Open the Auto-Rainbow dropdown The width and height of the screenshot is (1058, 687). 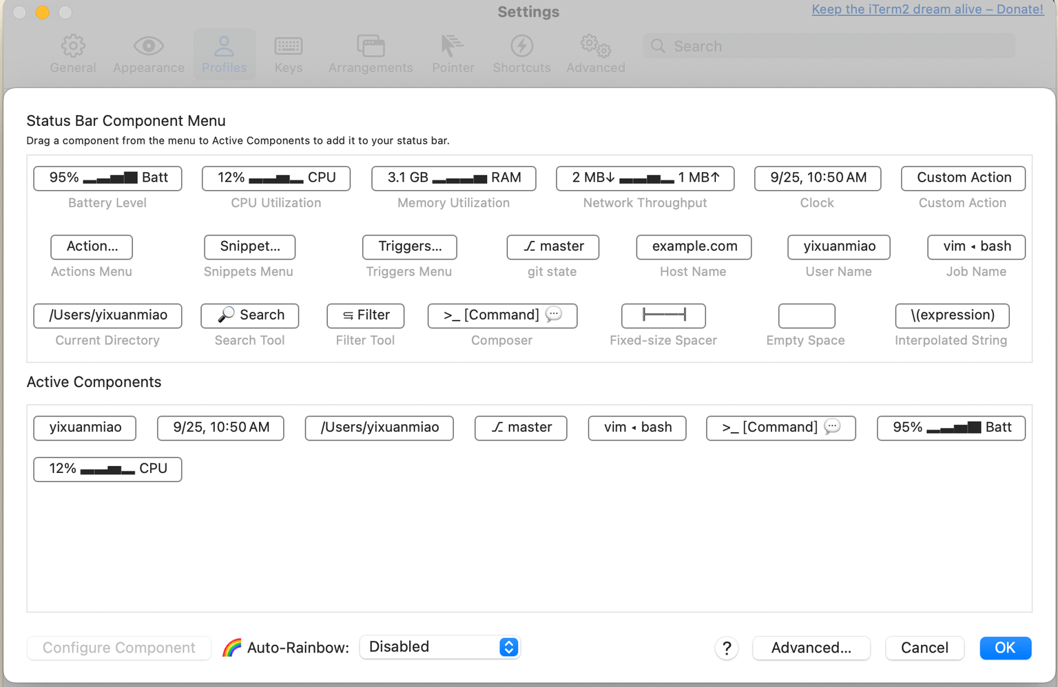click(x=439, y=647)
